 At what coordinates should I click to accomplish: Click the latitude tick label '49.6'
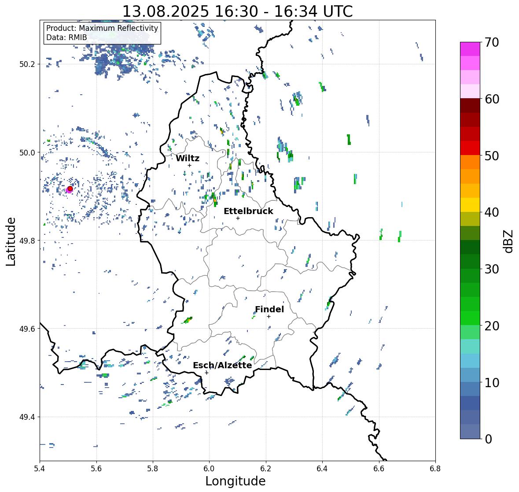click(27, 329)
